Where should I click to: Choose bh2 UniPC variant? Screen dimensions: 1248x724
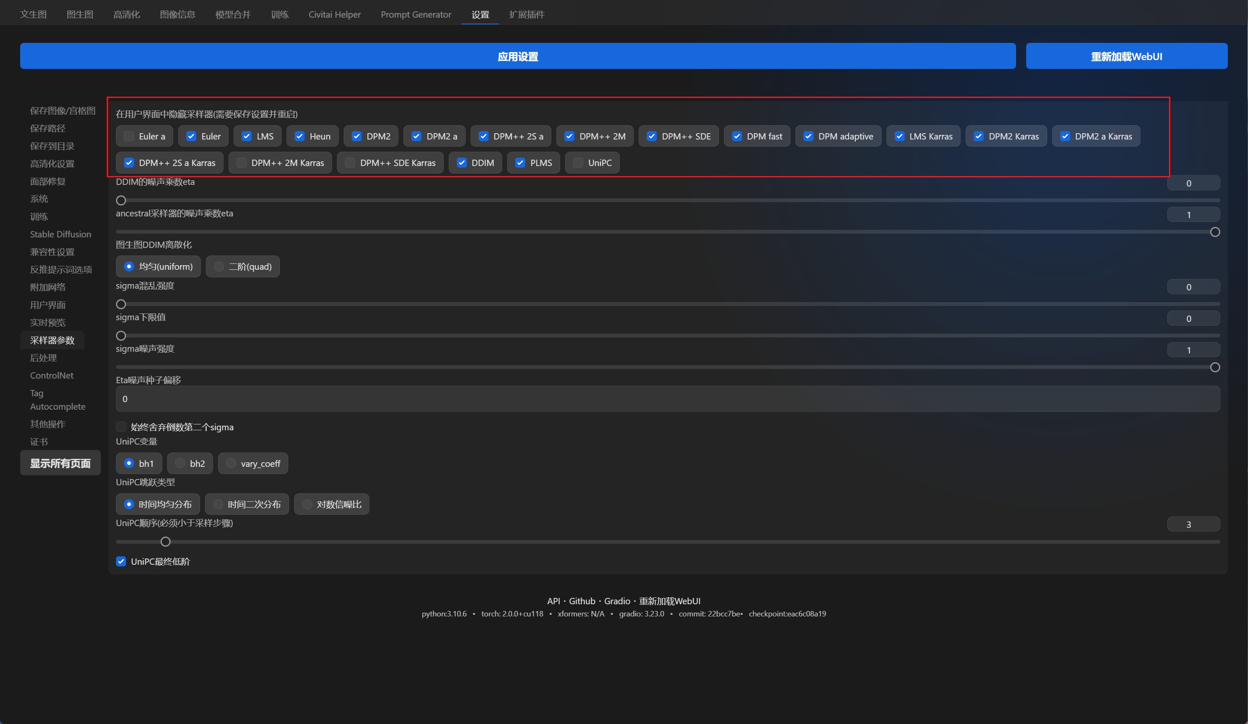coord(180,463)
